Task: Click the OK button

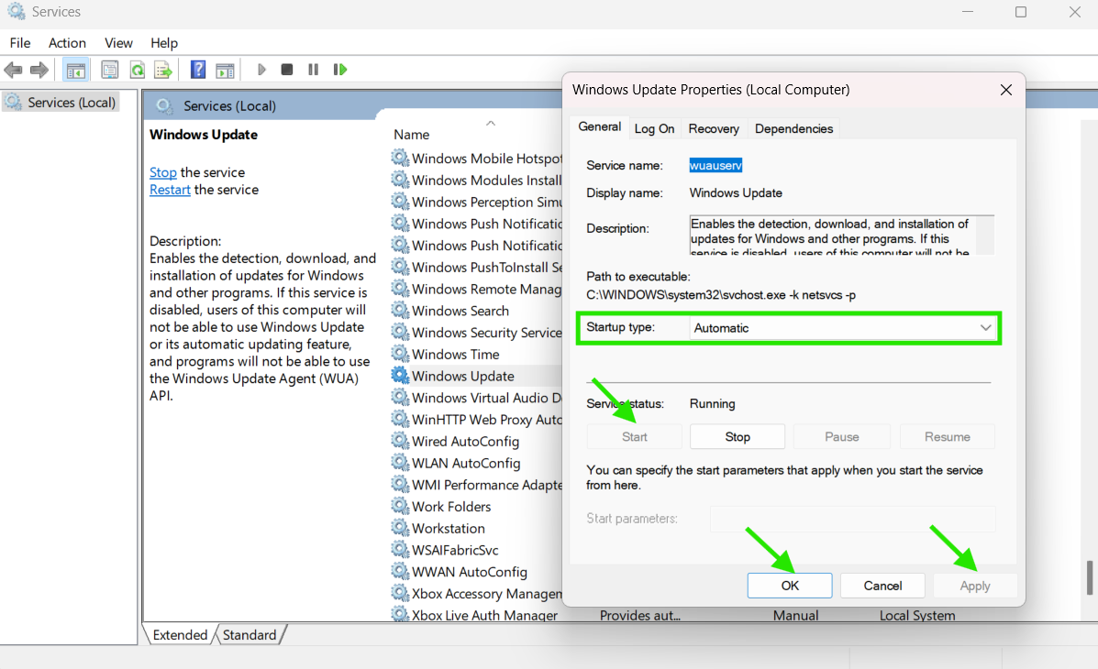Action: [x=790, y=586]
